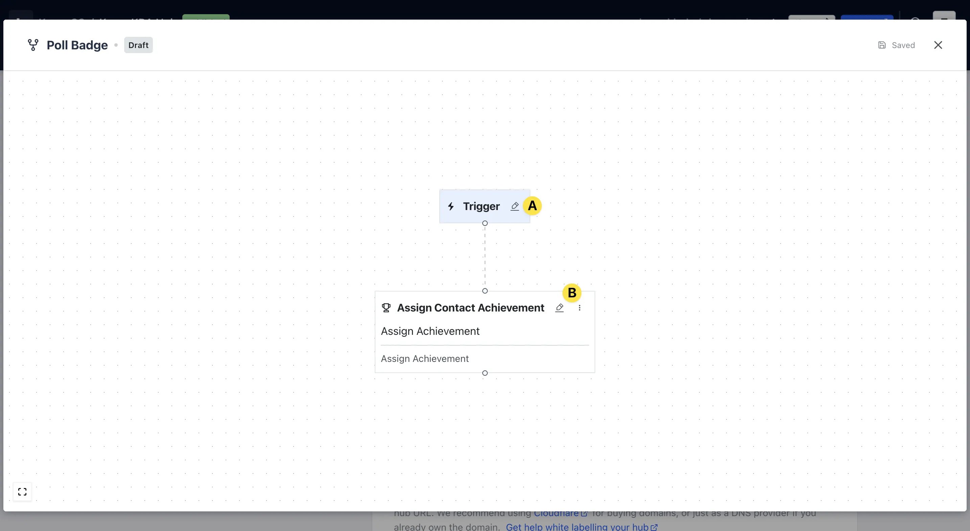Click the workflow branch icon beside Poll Badge
Image resolution: width=970 pixels, height=531 pixels.
(33, 45)
